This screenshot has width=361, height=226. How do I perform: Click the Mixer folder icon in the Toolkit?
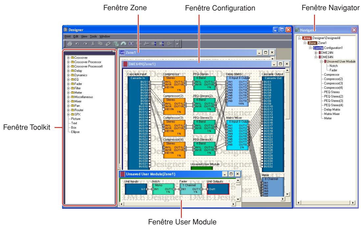[x=73, y=101]
